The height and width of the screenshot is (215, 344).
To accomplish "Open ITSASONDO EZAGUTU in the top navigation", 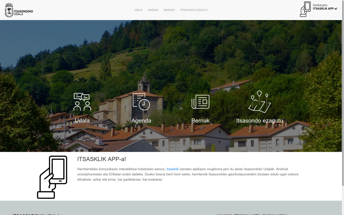I will [x=194, y=10].
